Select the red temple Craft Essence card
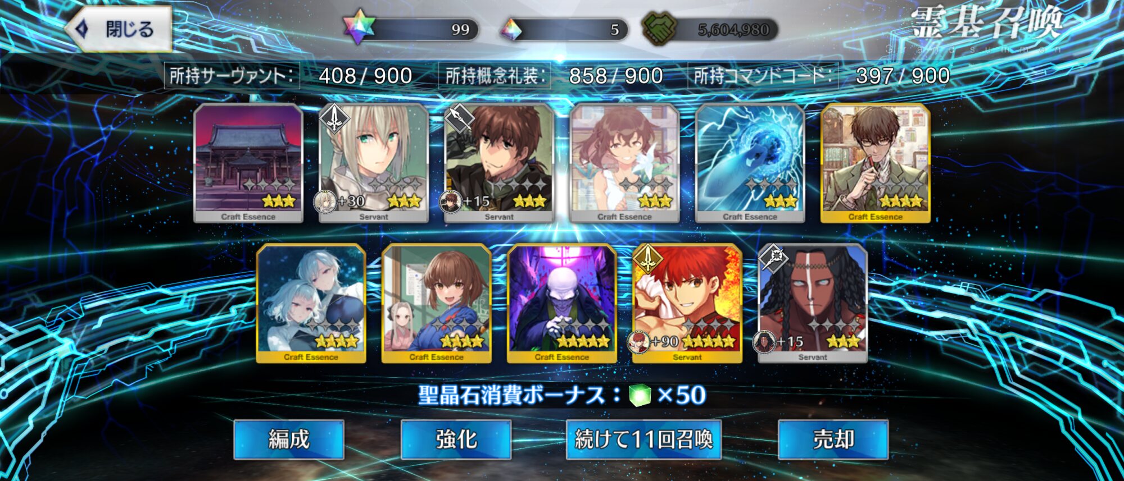Screen dimensions: 1124x481 tap(248, 163)
